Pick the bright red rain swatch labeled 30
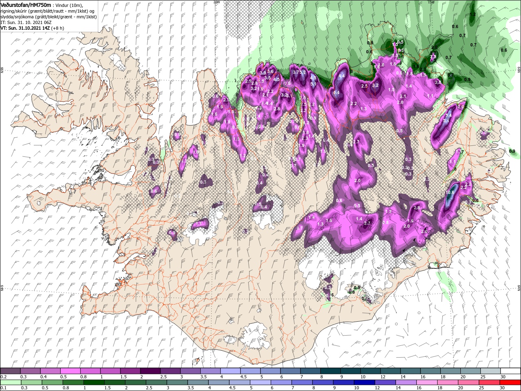The height and width of the screenshot is (391, 521). coord(510,382)
